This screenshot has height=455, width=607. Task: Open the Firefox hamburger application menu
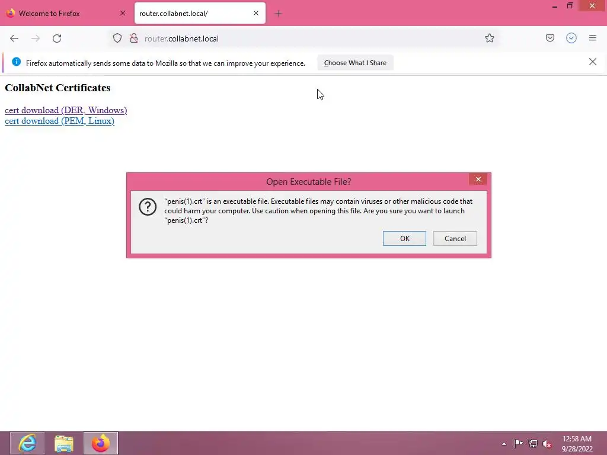(593, 38)
